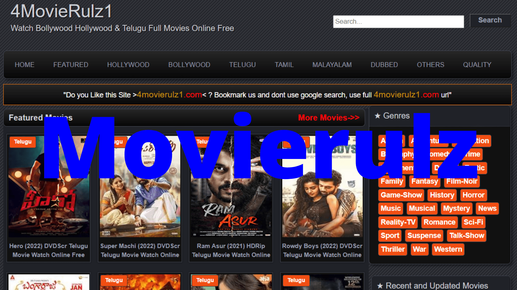
Task: Select the Talk-Show genre tag
Action: 467,236
